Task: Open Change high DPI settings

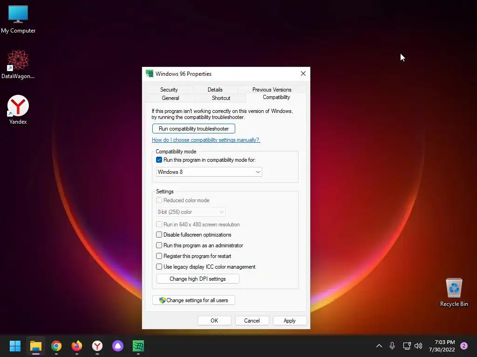Action: point(198,279)
